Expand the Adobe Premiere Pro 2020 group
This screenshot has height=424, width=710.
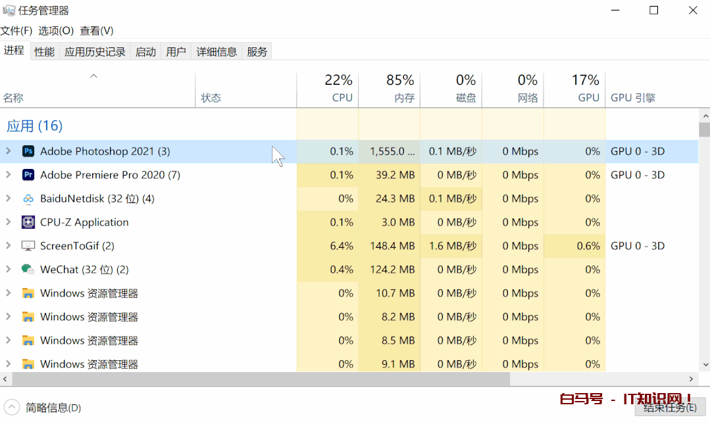pyautogui.click(x=9, y=175)
